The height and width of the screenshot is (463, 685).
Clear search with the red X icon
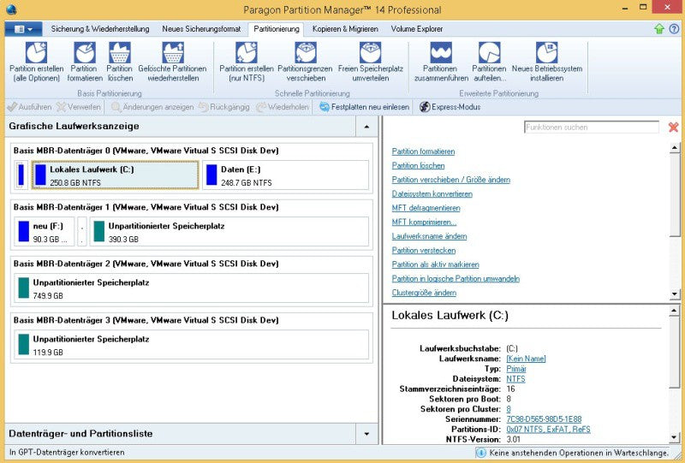673,128
